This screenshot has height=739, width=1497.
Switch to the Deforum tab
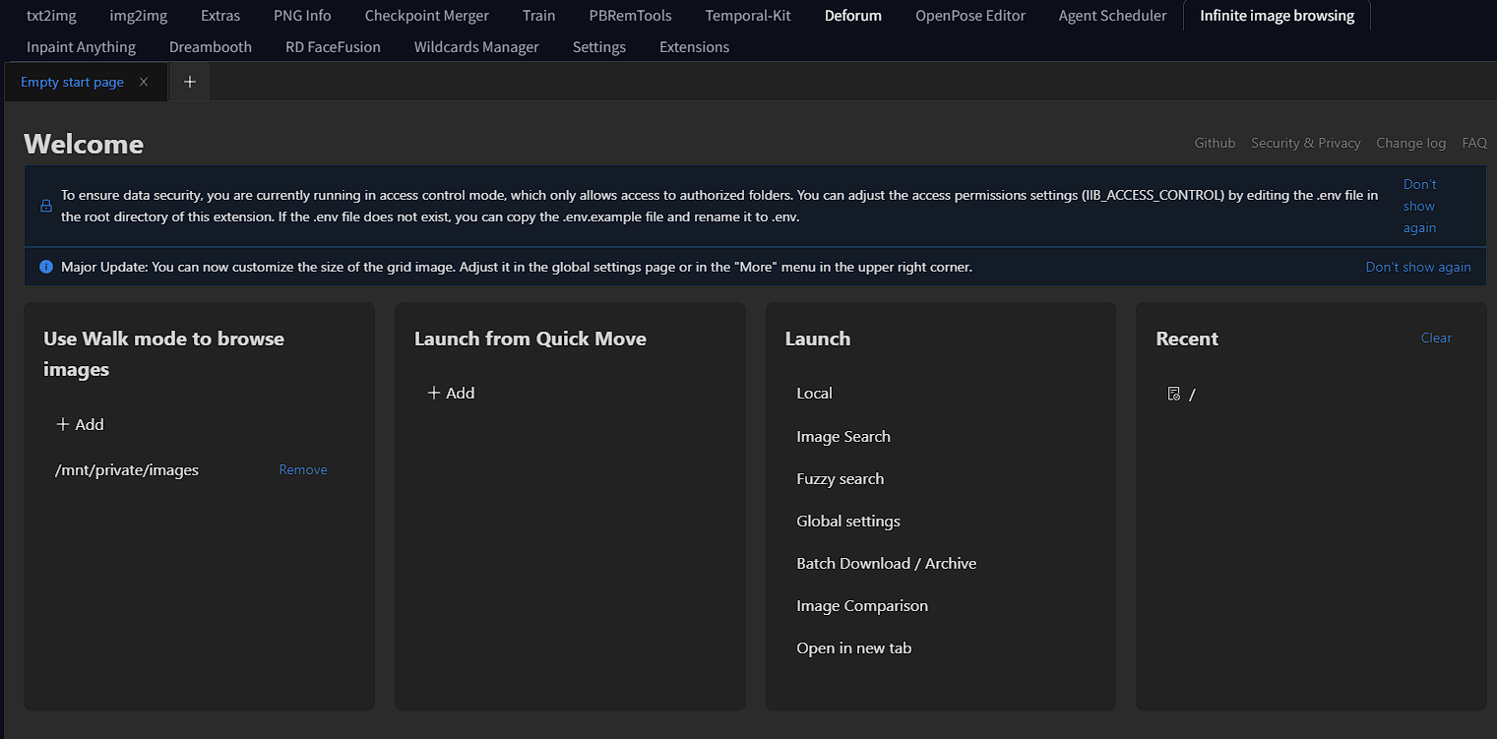tap(852, 15)
